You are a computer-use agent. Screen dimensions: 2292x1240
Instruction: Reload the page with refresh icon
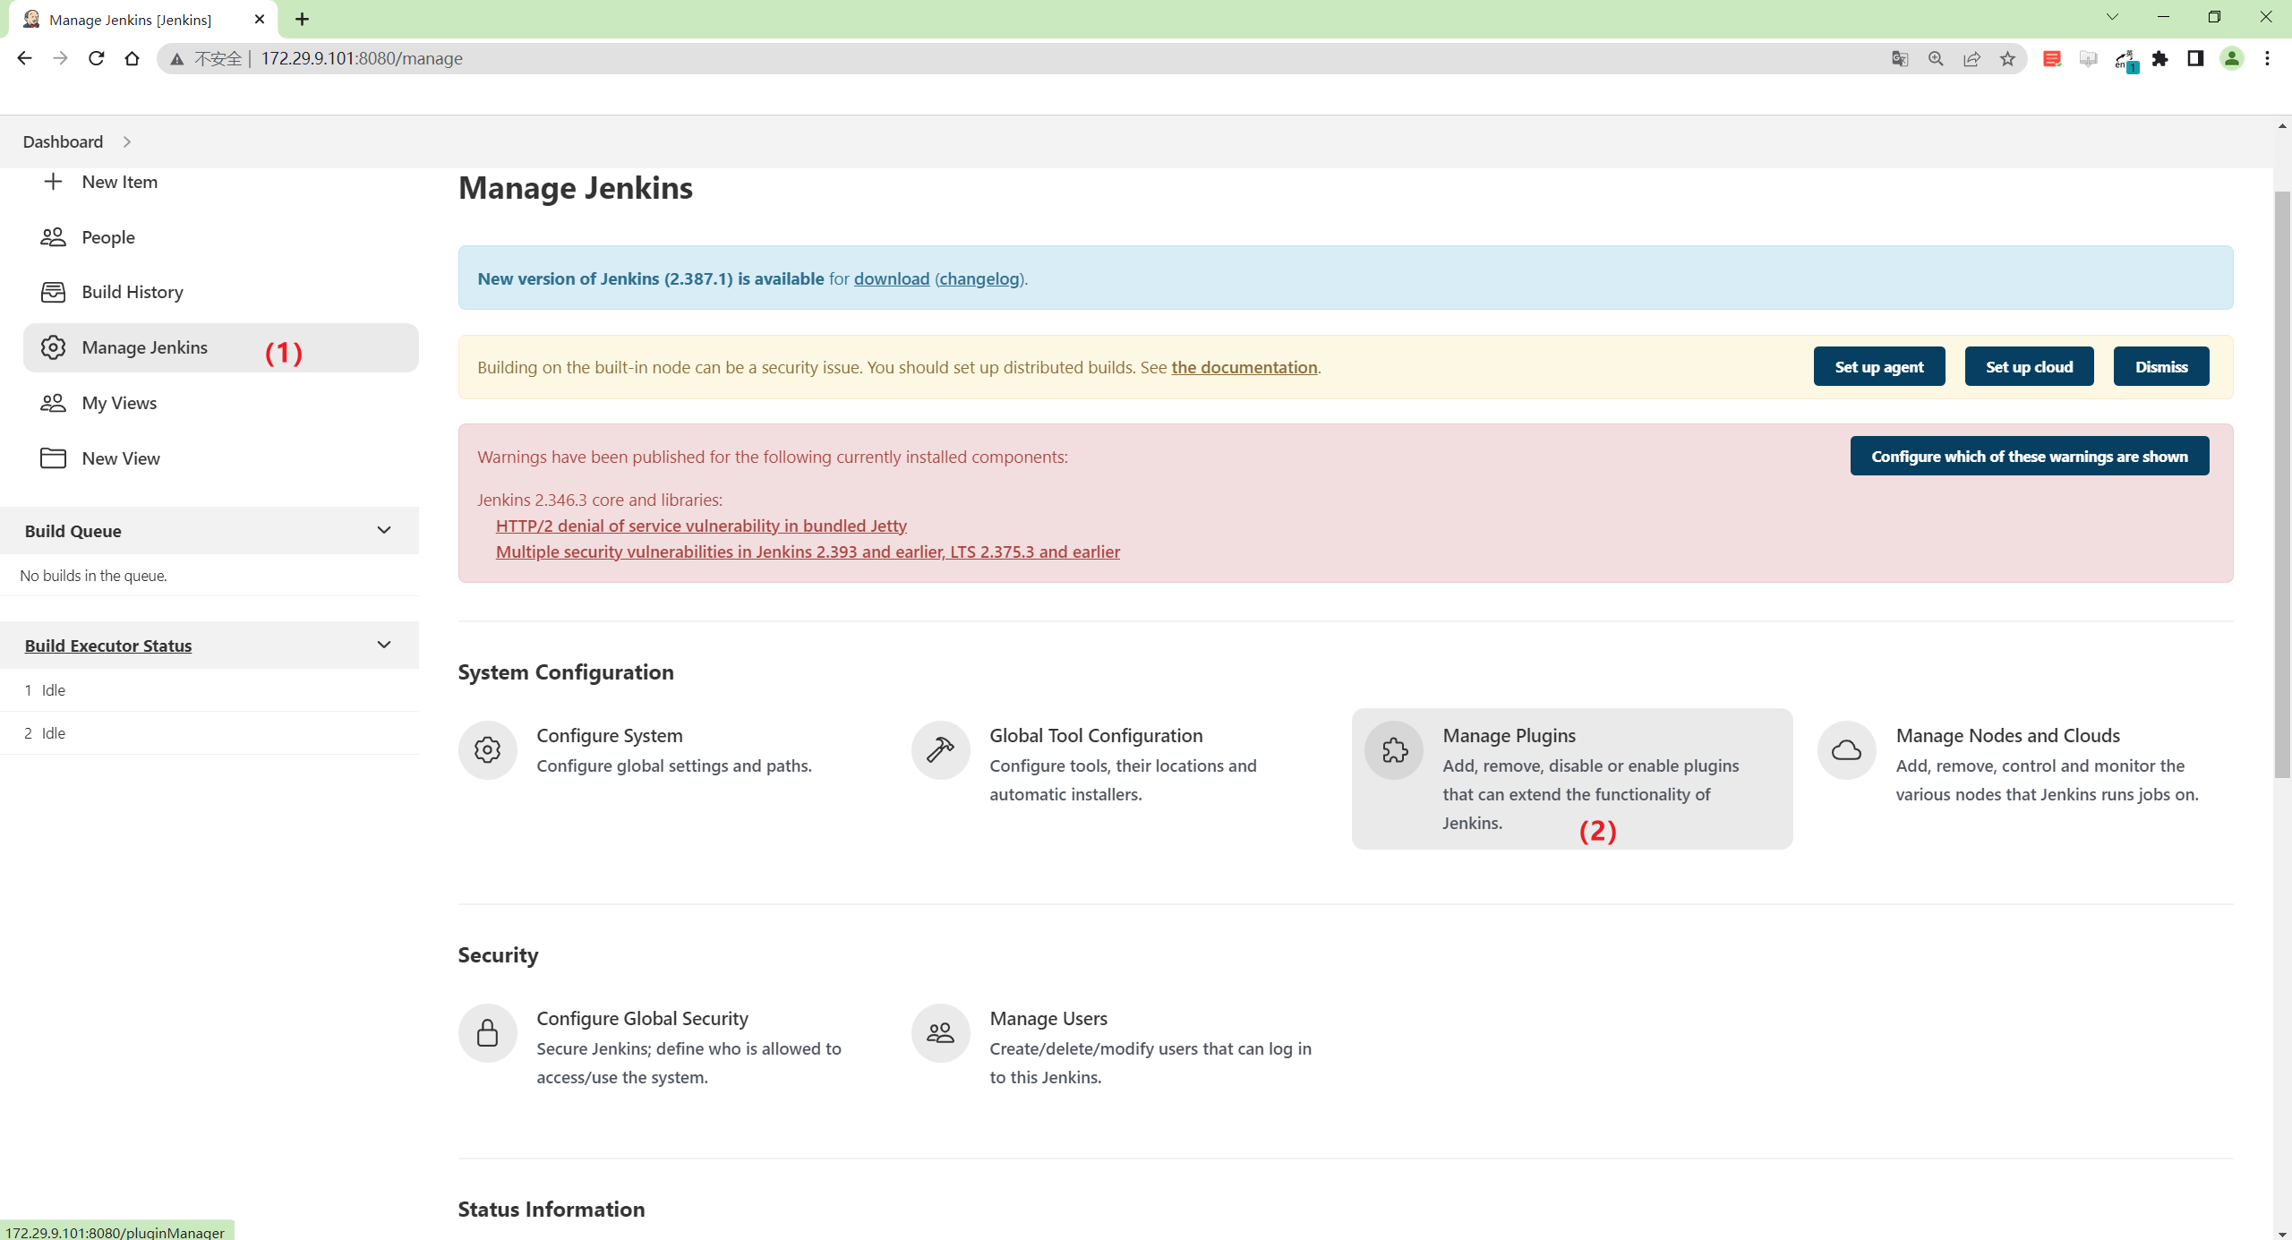[96, 58]
